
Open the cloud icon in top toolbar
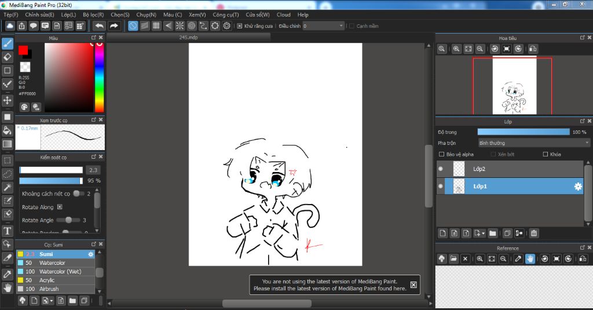(10, 25)
